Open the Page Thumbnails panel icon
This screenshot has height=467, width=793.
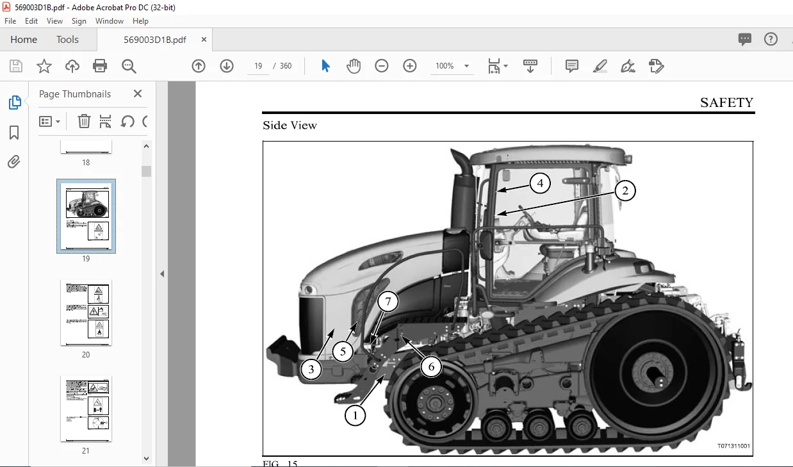tap(14, 102)
